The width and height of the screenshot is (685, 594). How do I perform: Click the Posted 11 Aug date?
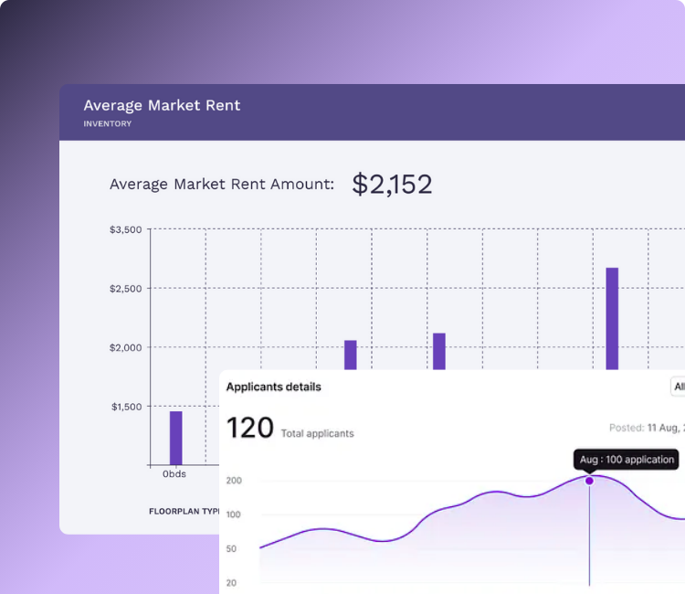(647, 428)
